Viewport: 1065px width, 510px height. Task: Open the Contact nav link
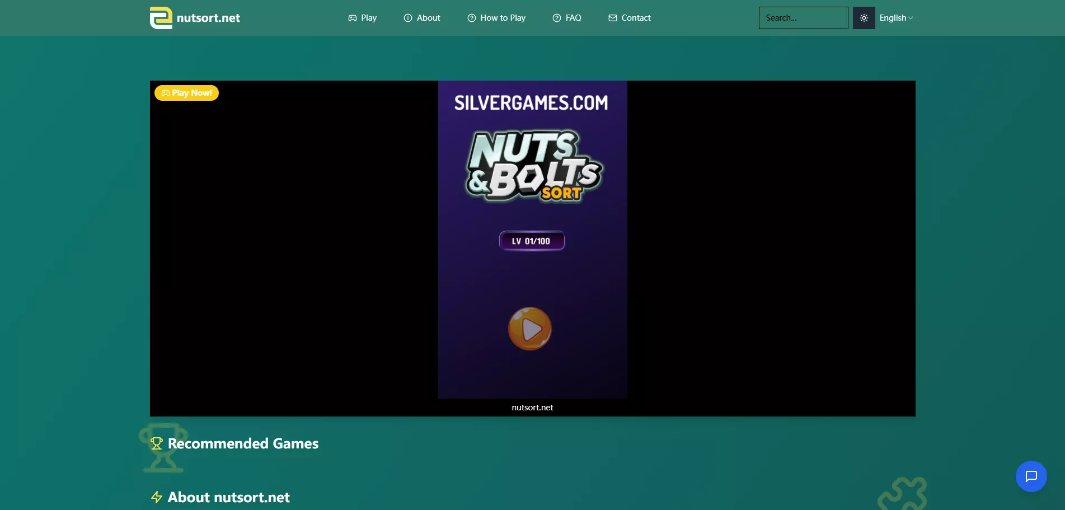click(x=630, y=18)
